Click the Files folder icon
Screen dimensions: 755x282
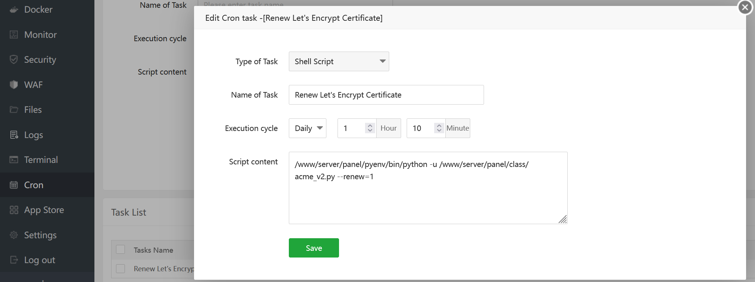(x=14, y=110)
